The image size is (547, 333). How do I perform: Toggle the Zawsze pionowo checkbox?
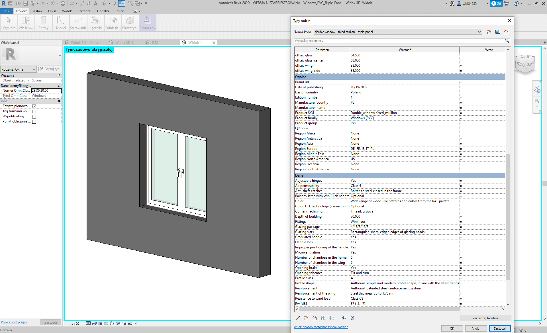pos(34,106)
